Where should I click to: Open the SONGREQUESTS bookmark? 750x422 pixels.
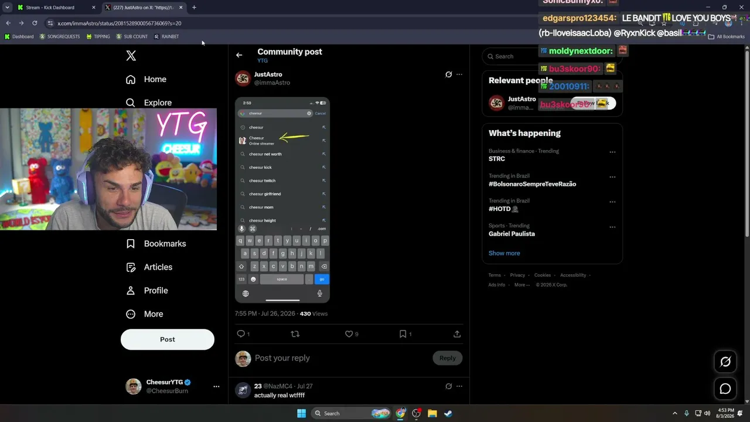59,36
